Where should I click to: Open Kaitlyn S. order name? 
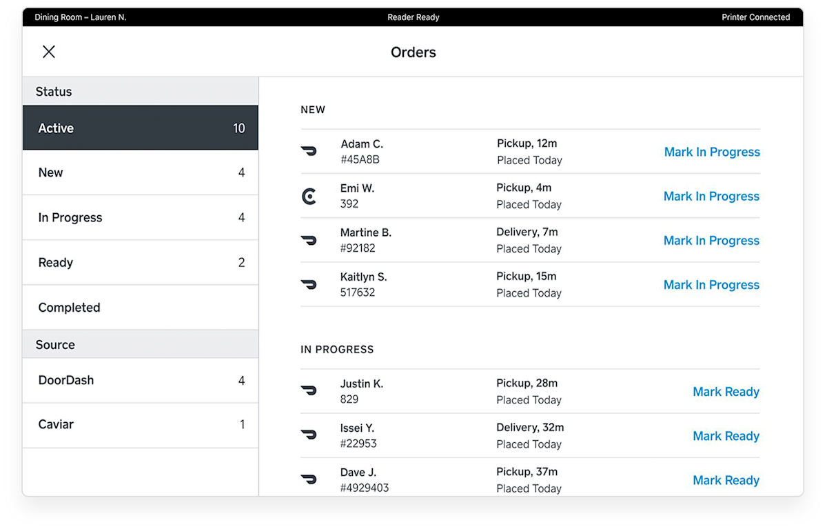click(x=364, y=277)
